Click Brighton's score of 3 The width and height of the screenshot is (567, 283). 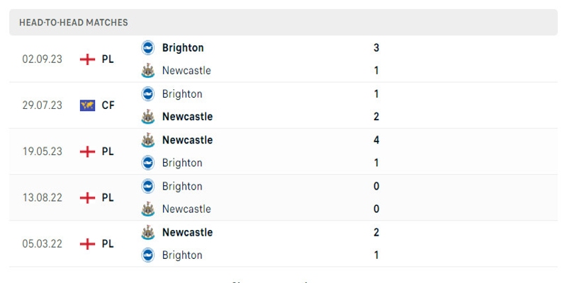[376, 47]
